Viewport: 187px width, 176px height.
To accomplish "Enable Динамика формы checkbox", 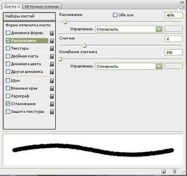I will tap(8, 33).
